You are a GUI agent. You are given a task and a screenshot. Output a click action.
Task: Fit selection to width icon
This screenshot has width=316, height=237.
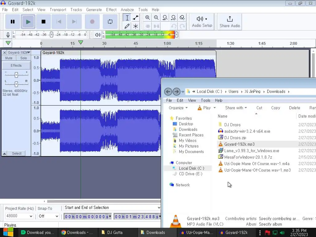[x=165, y=18]
